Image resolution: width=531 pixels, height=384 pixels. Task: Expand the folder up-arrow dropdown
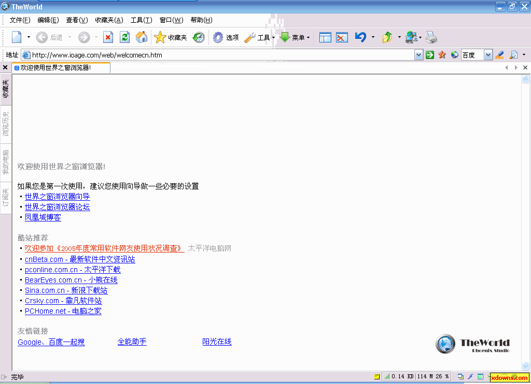coord(399,37)
